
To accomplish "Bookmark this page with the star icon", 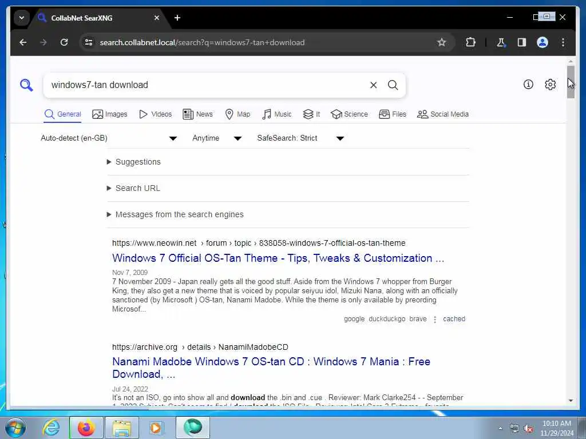I will click(441, 42).
